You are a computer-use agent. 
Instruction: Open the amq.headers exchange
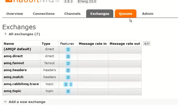[x=15, y=70]
